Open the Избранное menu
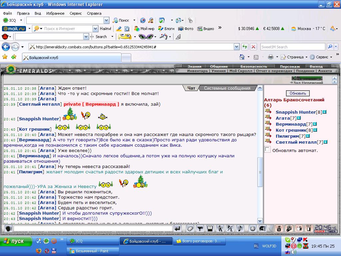Image resolution: width=341 pixels, height=256 pixels. (55, 13)
